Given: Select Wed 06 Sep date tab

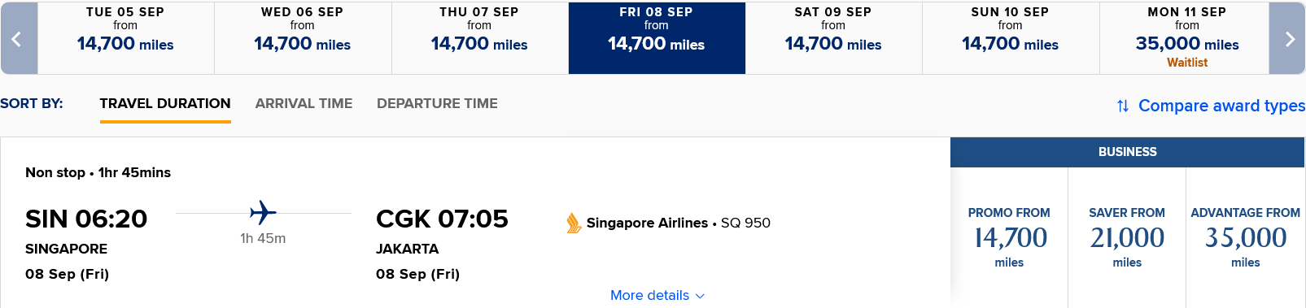Looking at the screenshot, I should click(x=303, y=38).
